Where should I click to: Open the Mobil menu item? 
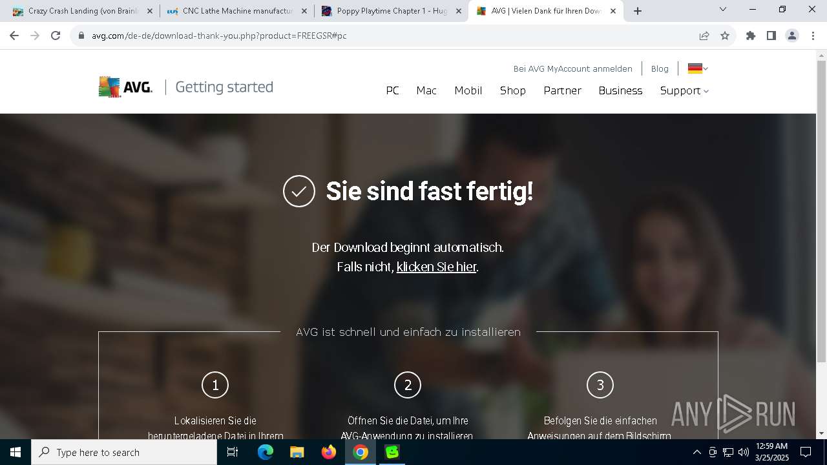[x=468, y=90]
